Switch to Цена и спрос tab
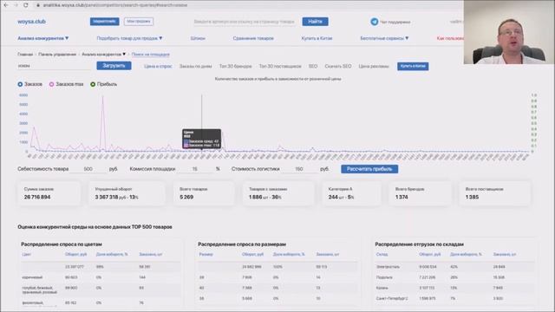555x312 pixels. (158, 66)
